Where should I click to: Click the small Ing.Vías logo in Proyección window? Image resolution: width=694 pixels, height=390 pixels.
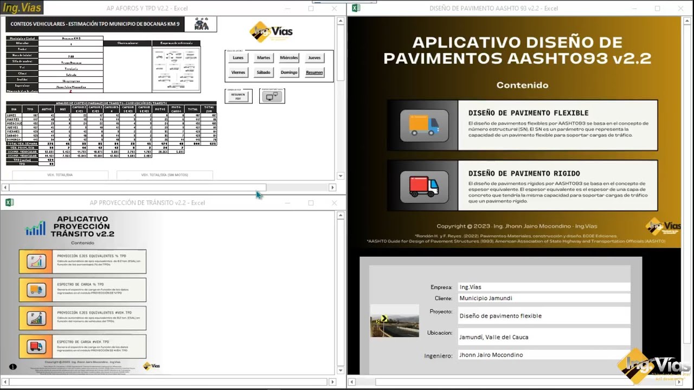click(152, 366)
